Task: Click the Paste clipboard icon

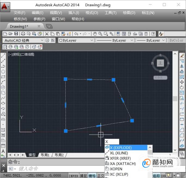Action: pyautogui.click(x=58, y=34)
